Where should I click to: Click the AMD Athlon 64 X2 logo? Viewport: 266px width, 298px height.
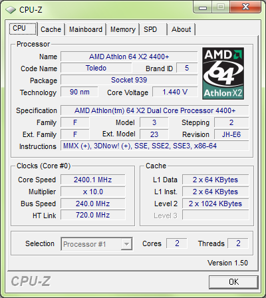click(x=223, y=73)
